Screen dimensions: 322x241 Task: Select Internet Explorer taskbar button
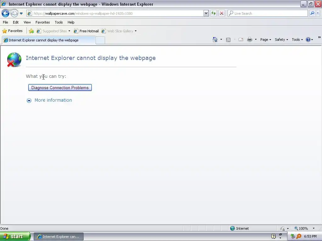[x=58, y=237]
